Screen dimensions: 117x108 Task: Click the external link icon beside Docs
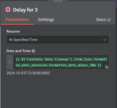[x=109, y=20]
